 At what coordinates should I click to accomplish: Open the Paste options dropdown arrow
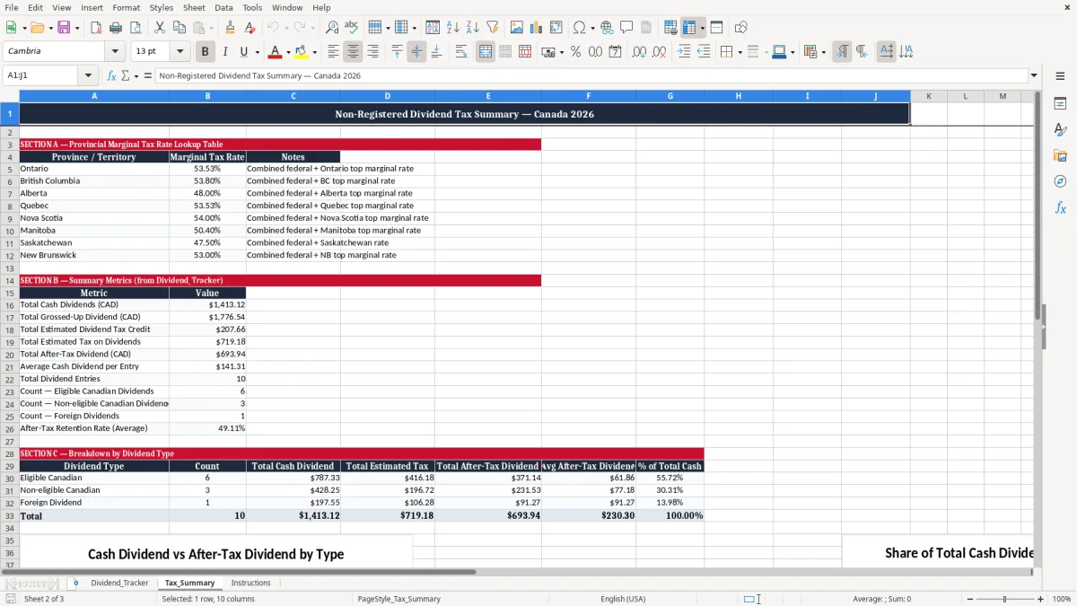click(211, 28)
